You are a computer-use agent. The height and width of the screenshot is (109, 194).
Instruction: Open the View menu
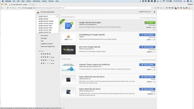(23, 1)
